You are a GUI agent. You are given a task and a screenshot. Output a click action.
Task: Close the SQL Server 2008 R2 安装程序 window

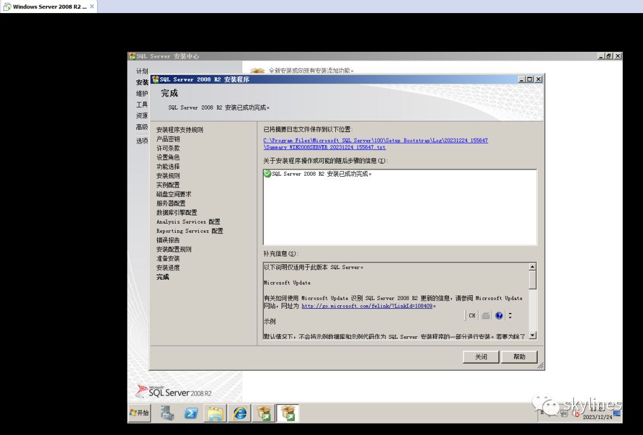point(538,79)
